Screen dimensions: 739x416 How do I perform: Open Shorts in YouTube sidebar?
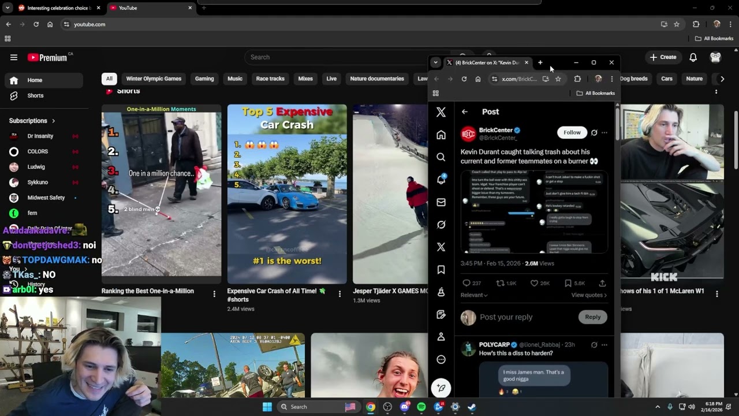[43, 95]
